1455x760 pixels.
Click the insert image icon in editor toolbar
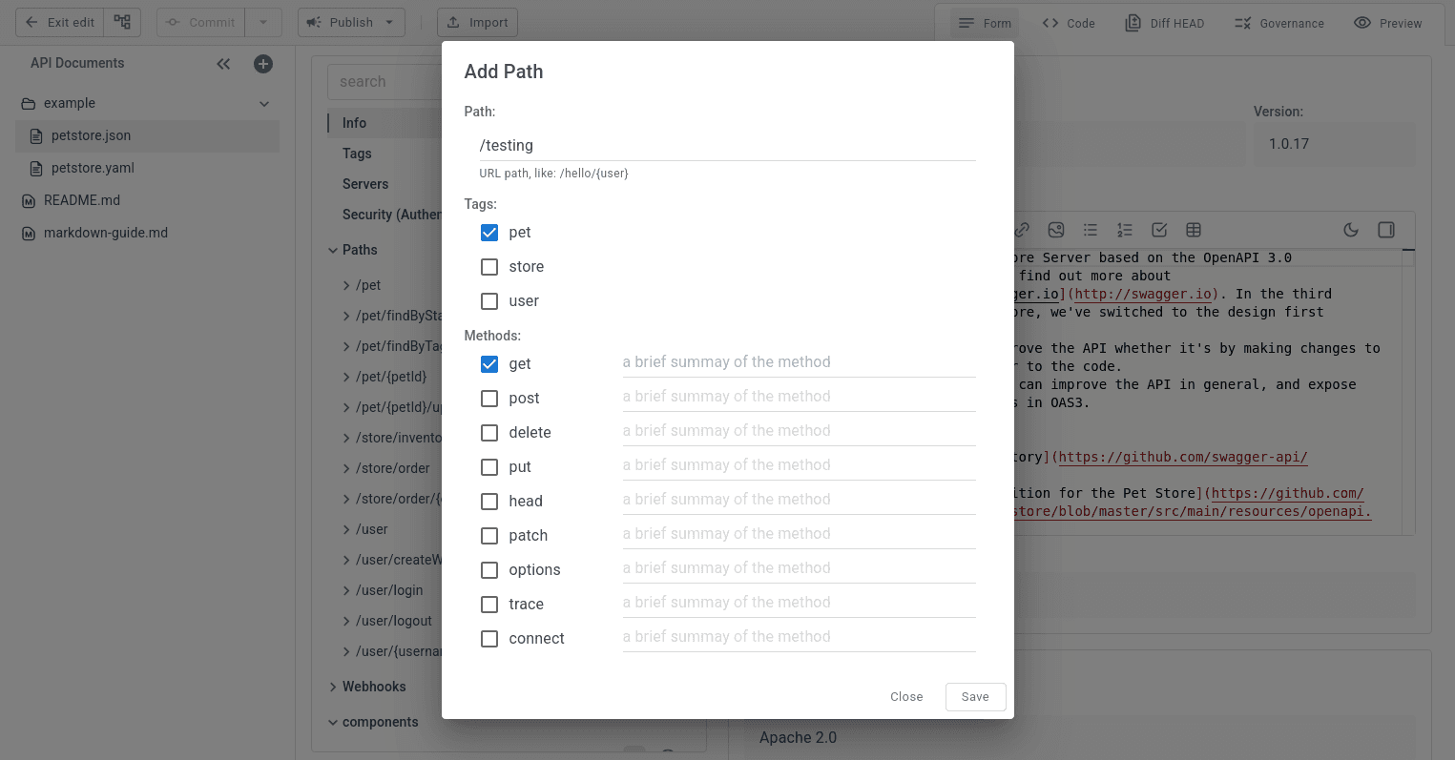point(1056,230)
